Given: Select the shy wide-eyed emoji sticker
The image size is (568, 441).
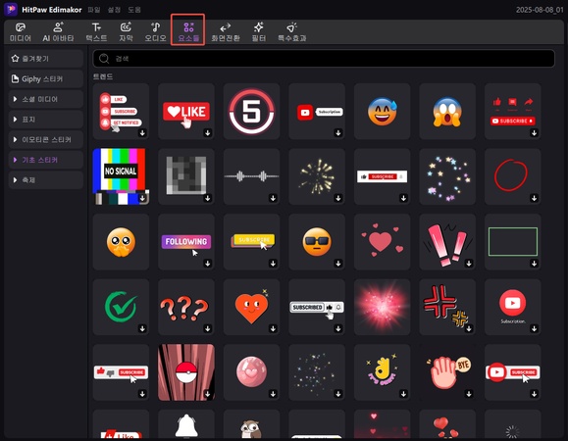Looking at the screenshot, I should pyautogui.click(x=121, y=242).
